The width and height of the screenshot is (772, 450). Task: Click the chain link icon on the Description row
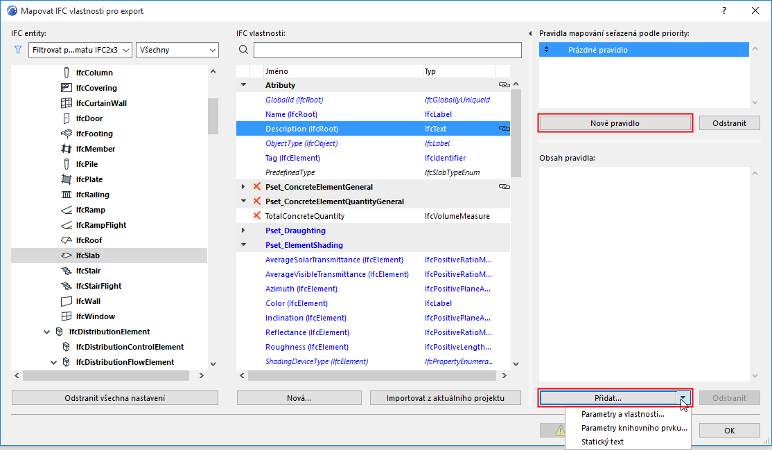tap(504, 129)
